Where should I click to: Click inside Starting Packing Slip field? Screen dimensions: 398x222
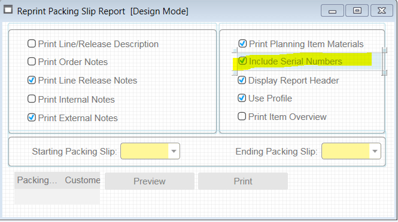click(144, 151)
